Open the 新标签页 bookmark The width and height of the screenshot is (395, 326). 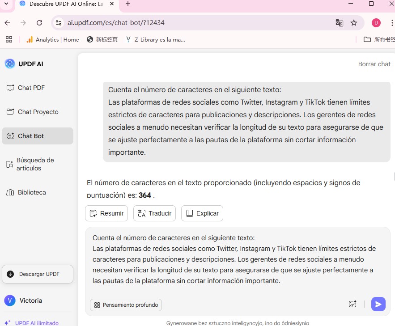click(102, 39)
